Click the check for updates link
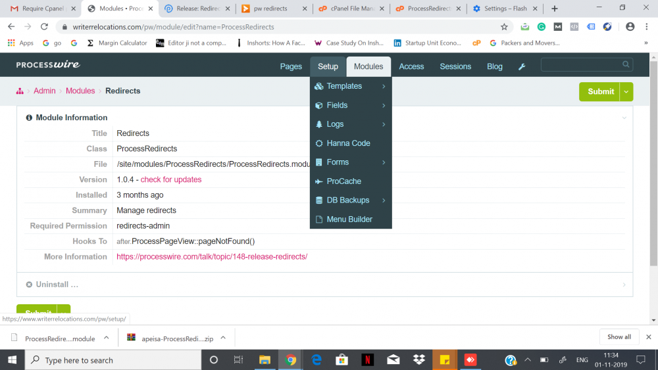The image size is (658, 370). tap(171, 179)
